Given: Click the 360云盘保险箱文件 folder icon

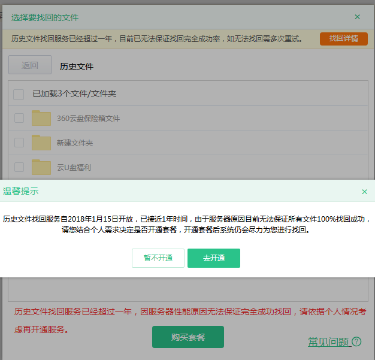Looking at the screenshot, I should click(41, 118).
